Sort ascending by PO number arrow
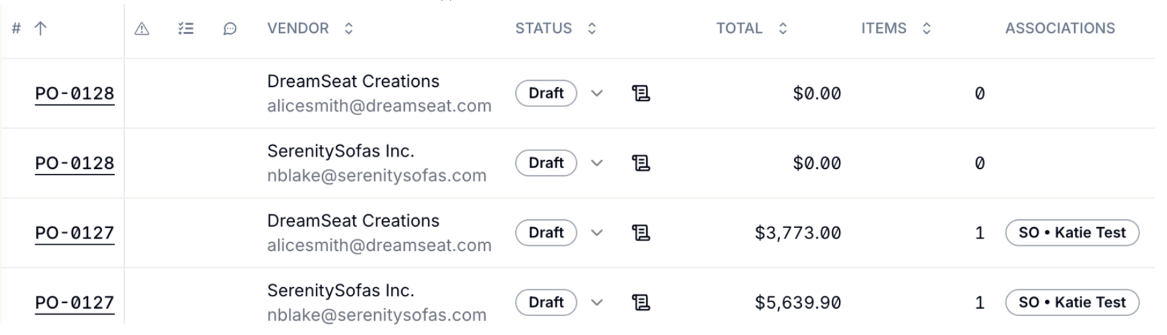Screen dimensions: 1167x335 coord(40,28)
